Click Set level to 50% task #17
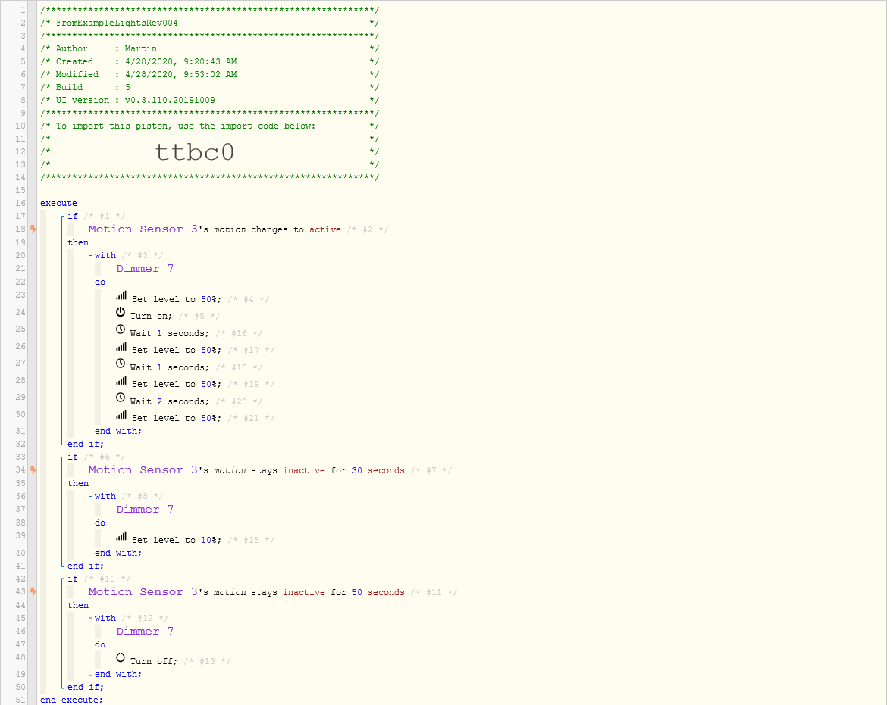This screenshot has height=705, width=893. click(177, 351)
